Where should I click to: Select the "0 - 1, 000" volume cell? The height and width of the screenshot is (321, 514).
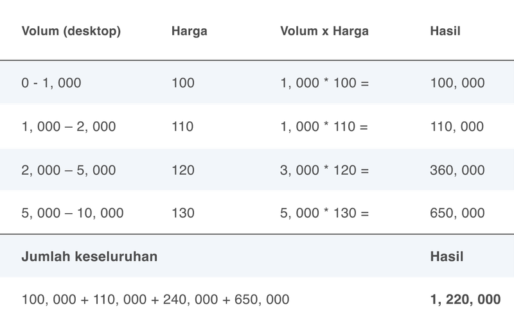coord(51,83)
